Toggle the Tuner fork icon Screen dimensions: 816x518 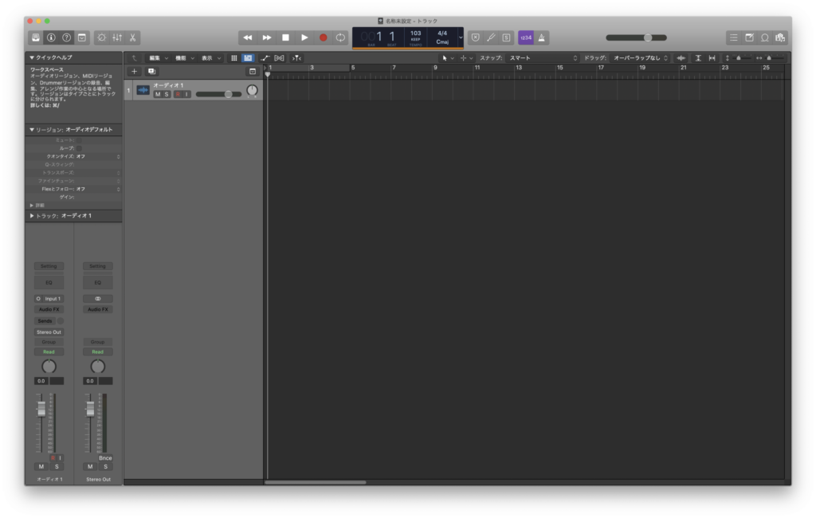pyautogui.click(x=491, y=37)
